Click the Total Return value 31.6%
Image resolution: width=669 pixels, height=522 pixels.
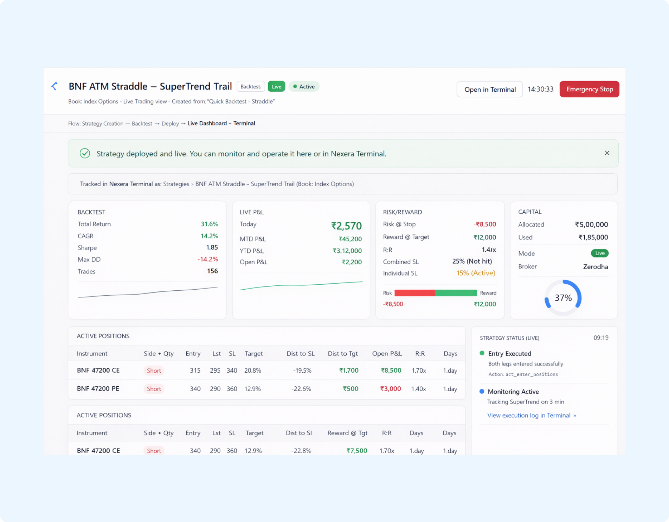pyautogui.click(x=209, y=224)
